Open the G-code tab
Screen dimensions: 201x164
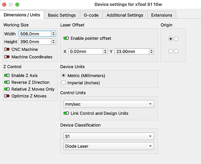[91, 15]
